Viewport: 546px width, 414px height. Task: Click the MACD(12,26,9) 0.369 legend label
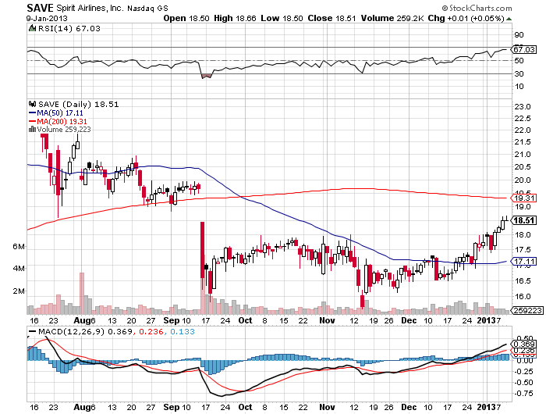pyautogui.click(x=85, y=331)
